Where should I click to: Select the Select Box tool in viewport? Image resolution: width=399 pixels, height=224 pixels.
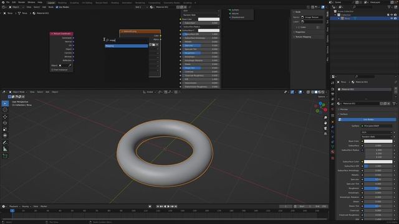[5, 103]
